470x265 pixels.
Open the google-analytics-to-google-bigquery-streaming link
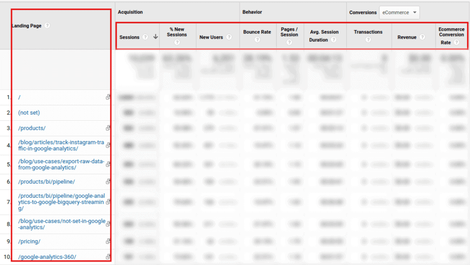tap(61, 202)
